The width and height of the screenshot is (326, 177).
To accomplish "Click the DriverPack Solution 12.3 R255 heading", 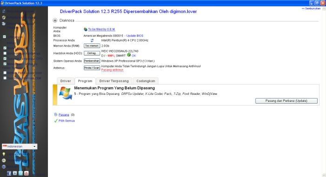I will point(128,12).
